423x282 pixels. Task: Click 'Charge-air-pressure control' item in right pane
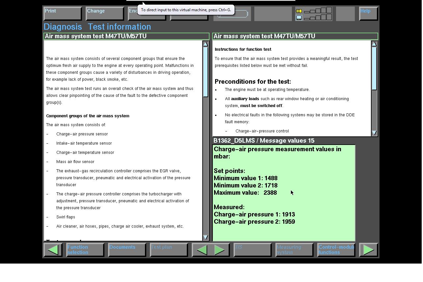point(262,131)
